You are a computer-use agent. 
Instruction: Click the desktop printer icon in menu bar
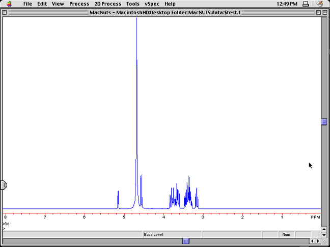[306, 4]
